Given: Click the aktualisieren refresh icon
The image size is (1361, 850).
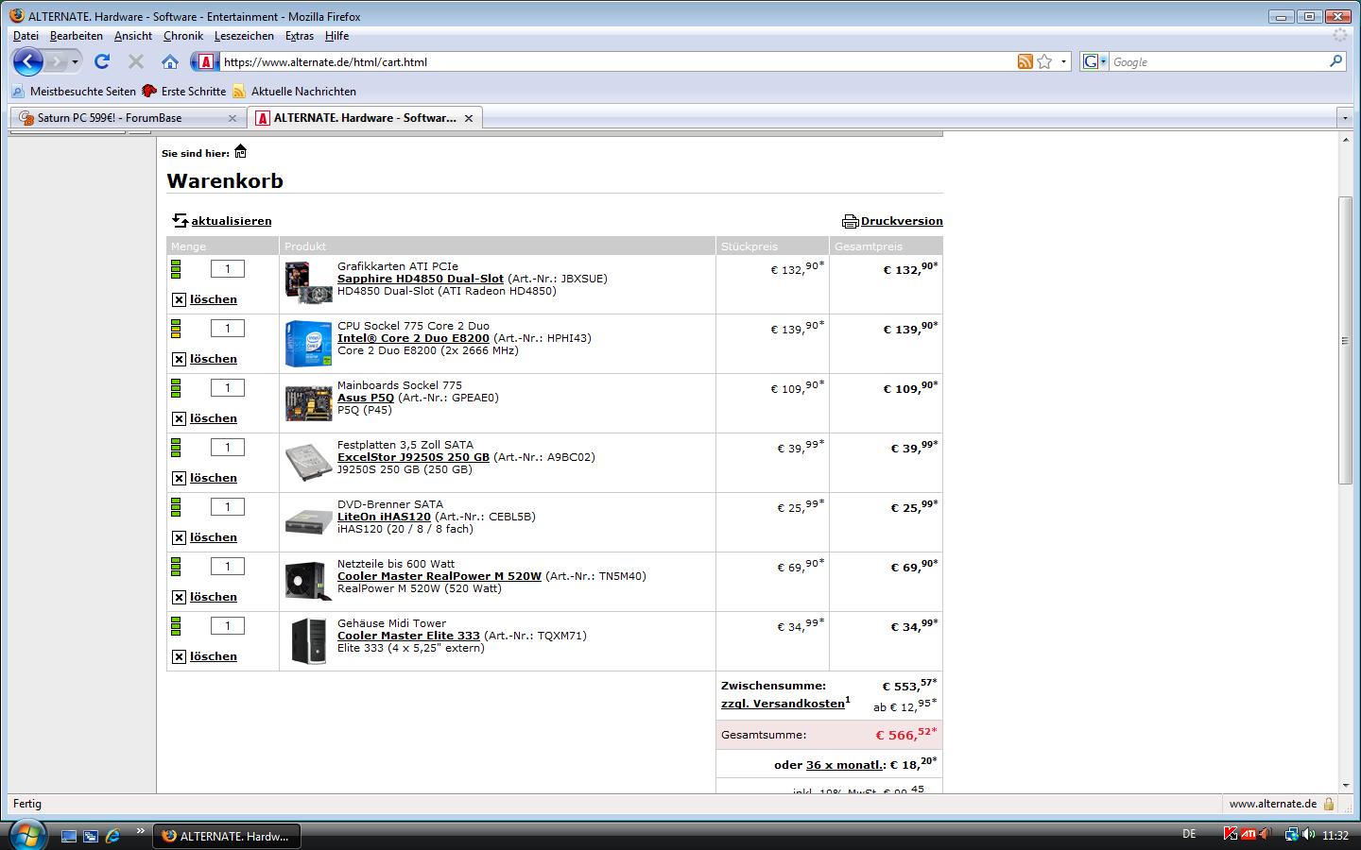Looking at the screenshot, I should click(180, 221).
